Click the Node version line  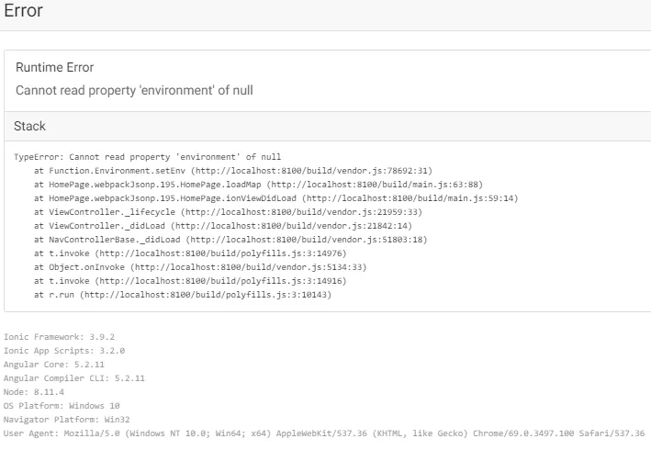click(x=33, y=391)
